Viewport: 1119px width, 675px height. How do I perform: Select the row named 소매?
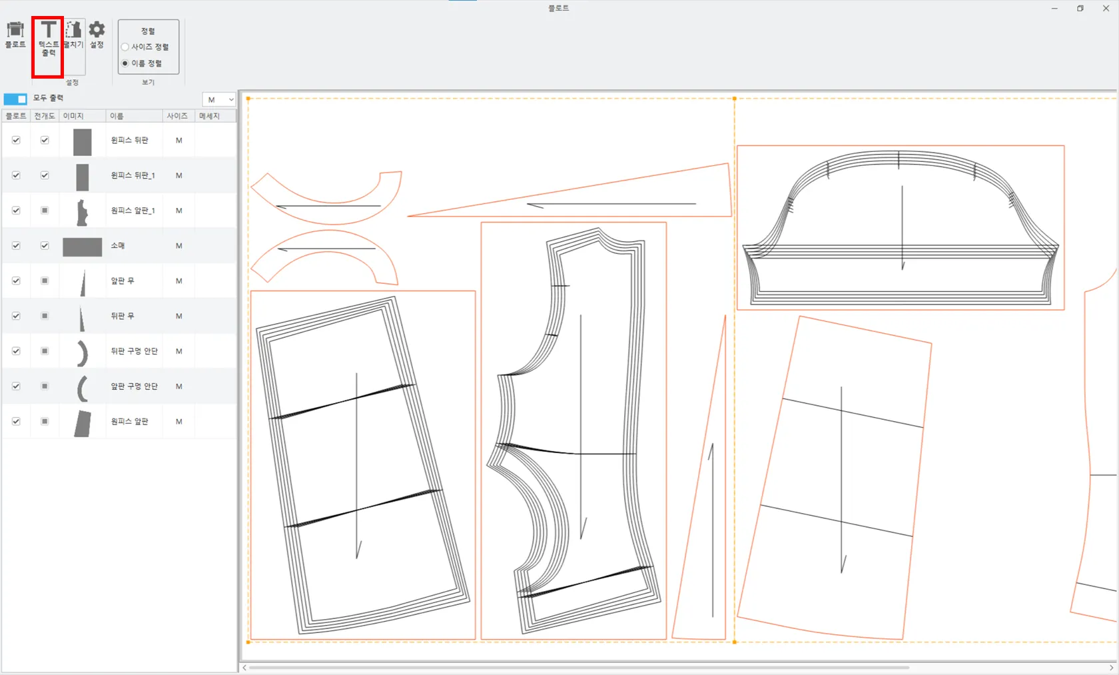tap(118, 246)
